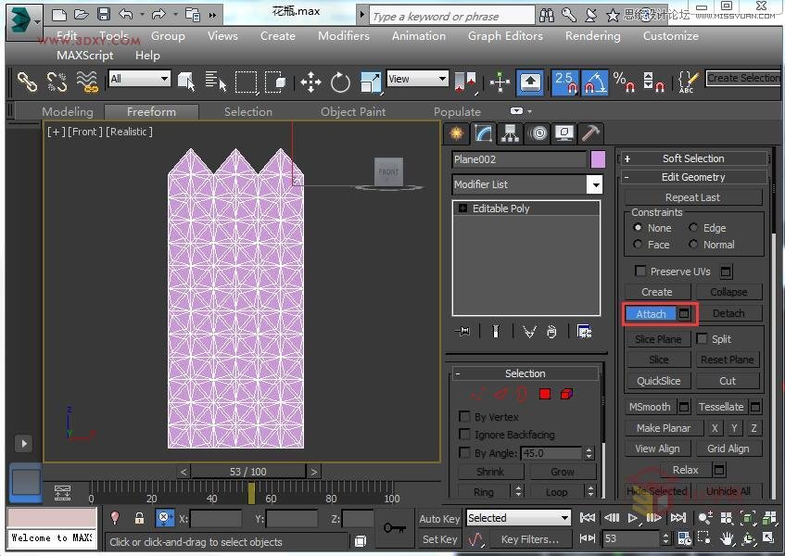The width and height of the screenshot is (785, 556).
Task: Switch to the Object Paint tab
Action: click(353, 112)
